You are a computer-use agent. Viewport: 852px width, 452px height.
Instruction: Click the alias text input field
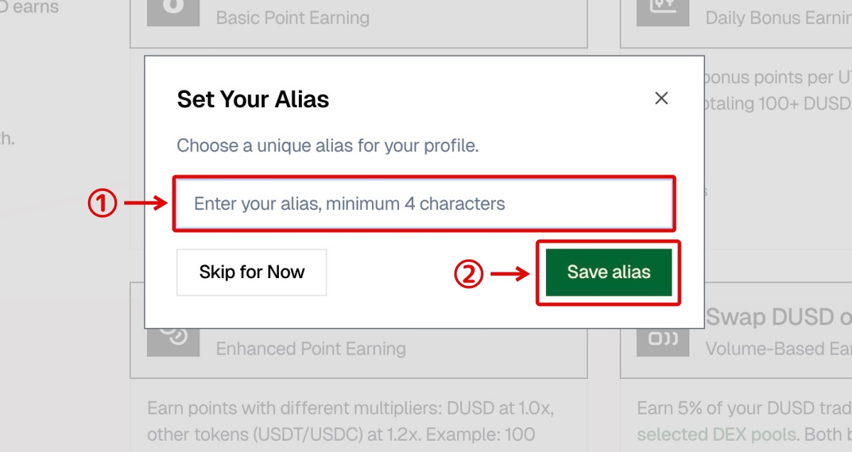(x=424, y=204)
